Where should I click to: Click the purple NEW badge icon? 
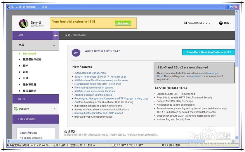tap(76, 53)
